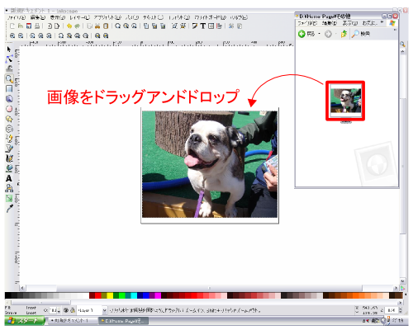Select the Gradient tool
413x330 pixels.
click(x=9, y=198)
